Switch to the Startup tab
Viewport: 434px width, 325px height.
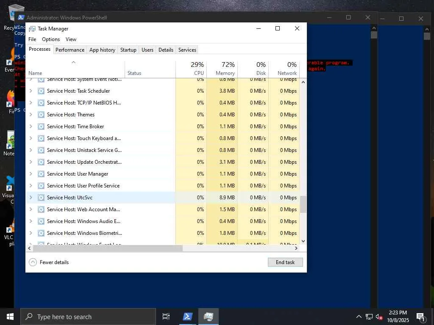128,50
